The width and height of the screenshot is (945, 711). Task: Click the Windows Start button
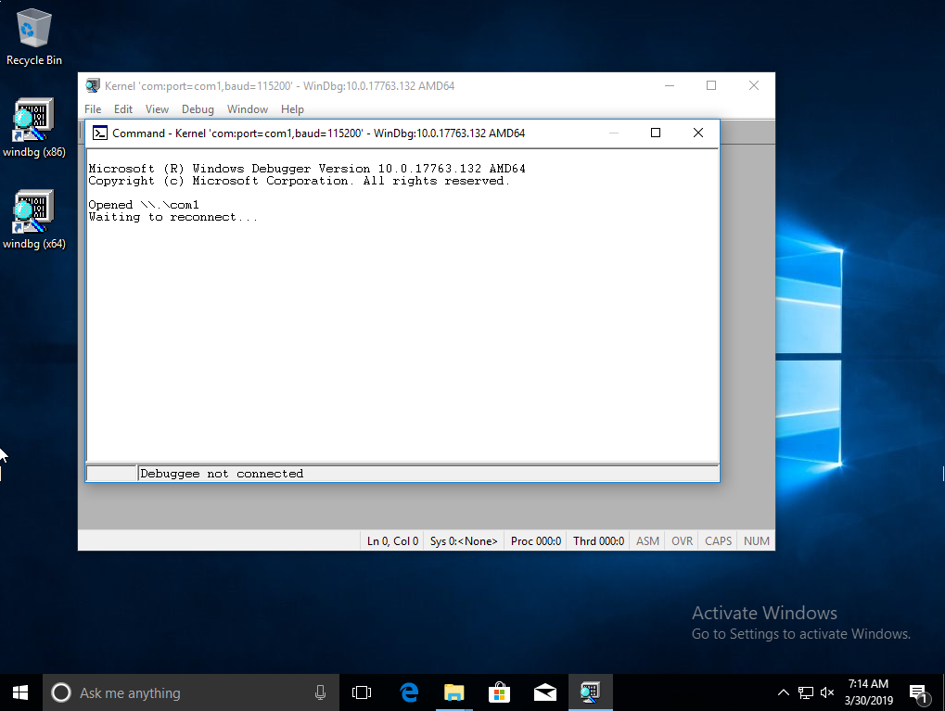click(x=20, y=692)
